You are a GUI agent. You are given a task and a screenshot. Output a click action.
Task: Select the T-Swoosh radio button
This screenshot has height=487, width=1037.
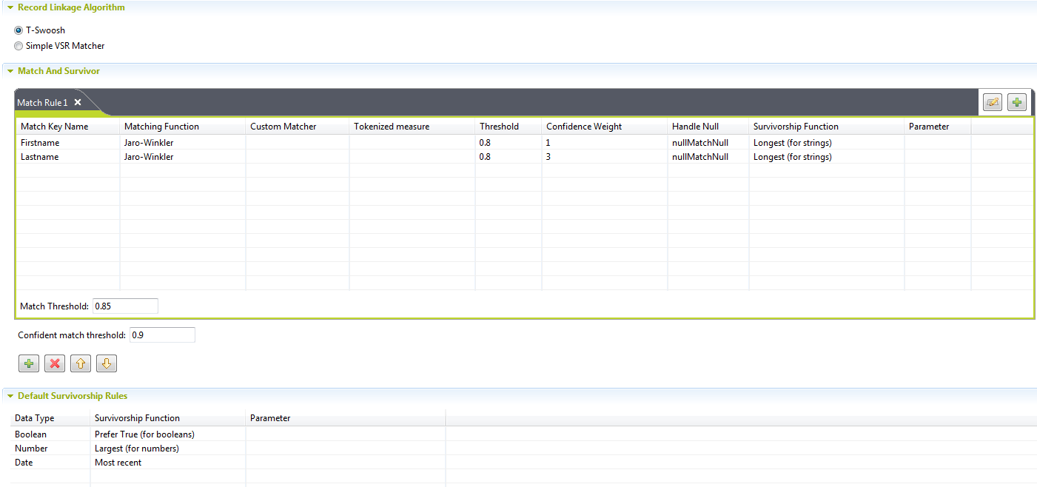pos(19,30)
